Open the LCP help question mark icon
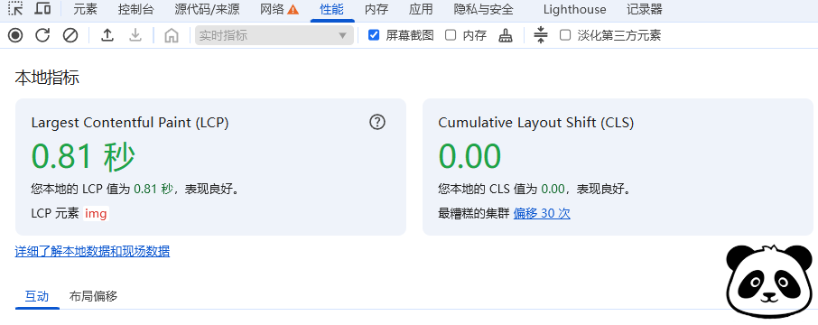Viewport: 818px width, 325px height. coord(377,122)
